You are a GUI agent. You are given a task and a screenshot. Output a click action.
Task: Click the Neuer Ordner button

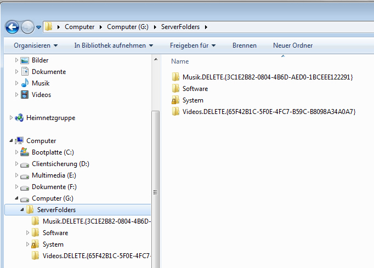pos(293,45)
